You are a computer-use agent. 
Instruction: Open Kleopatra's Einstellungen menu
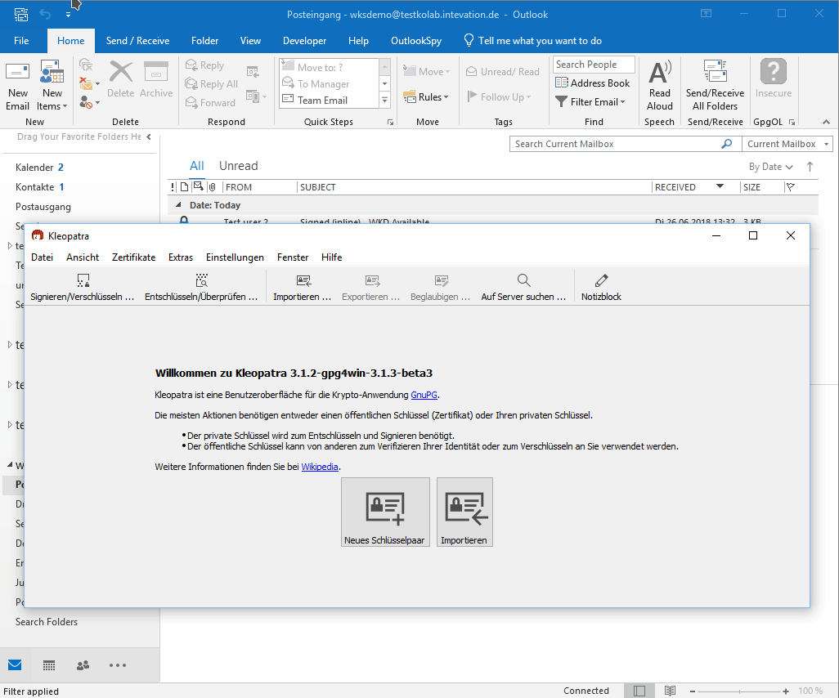[x=235, y=257]
